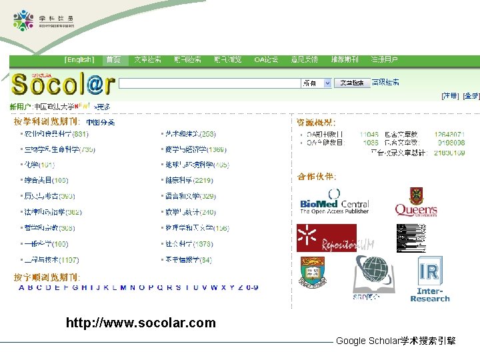The width and height of the screenshot is (480, 360).
Task: Open 期刊检索 navigation item
Action: [x=187, y=60]
